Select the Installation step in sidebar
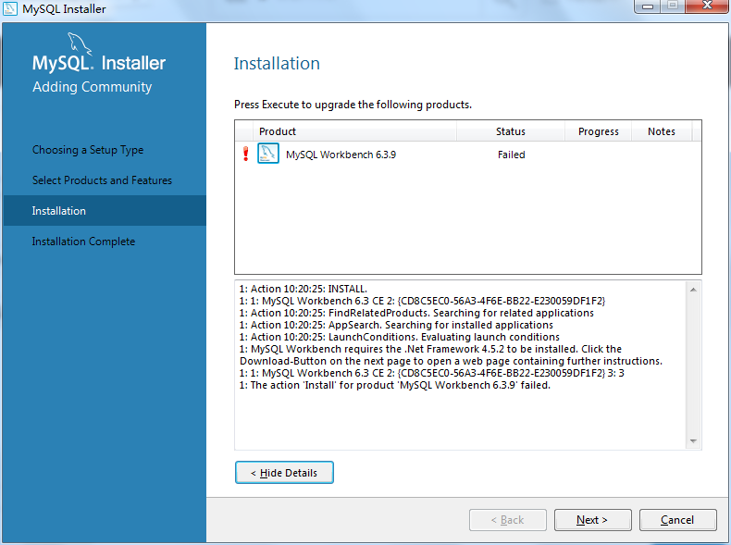The width and height of the screenshot is (731, 545). pos(105,211)
